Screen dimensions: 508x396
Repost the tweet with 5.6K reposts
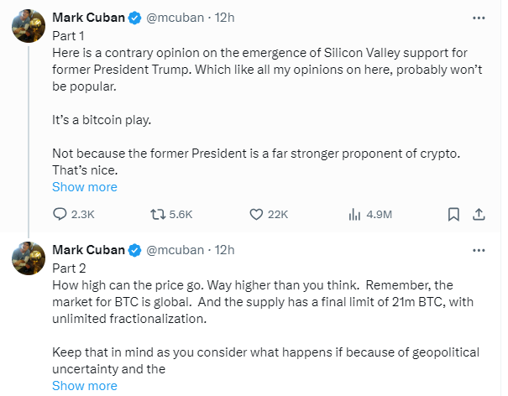click(157, 214)
